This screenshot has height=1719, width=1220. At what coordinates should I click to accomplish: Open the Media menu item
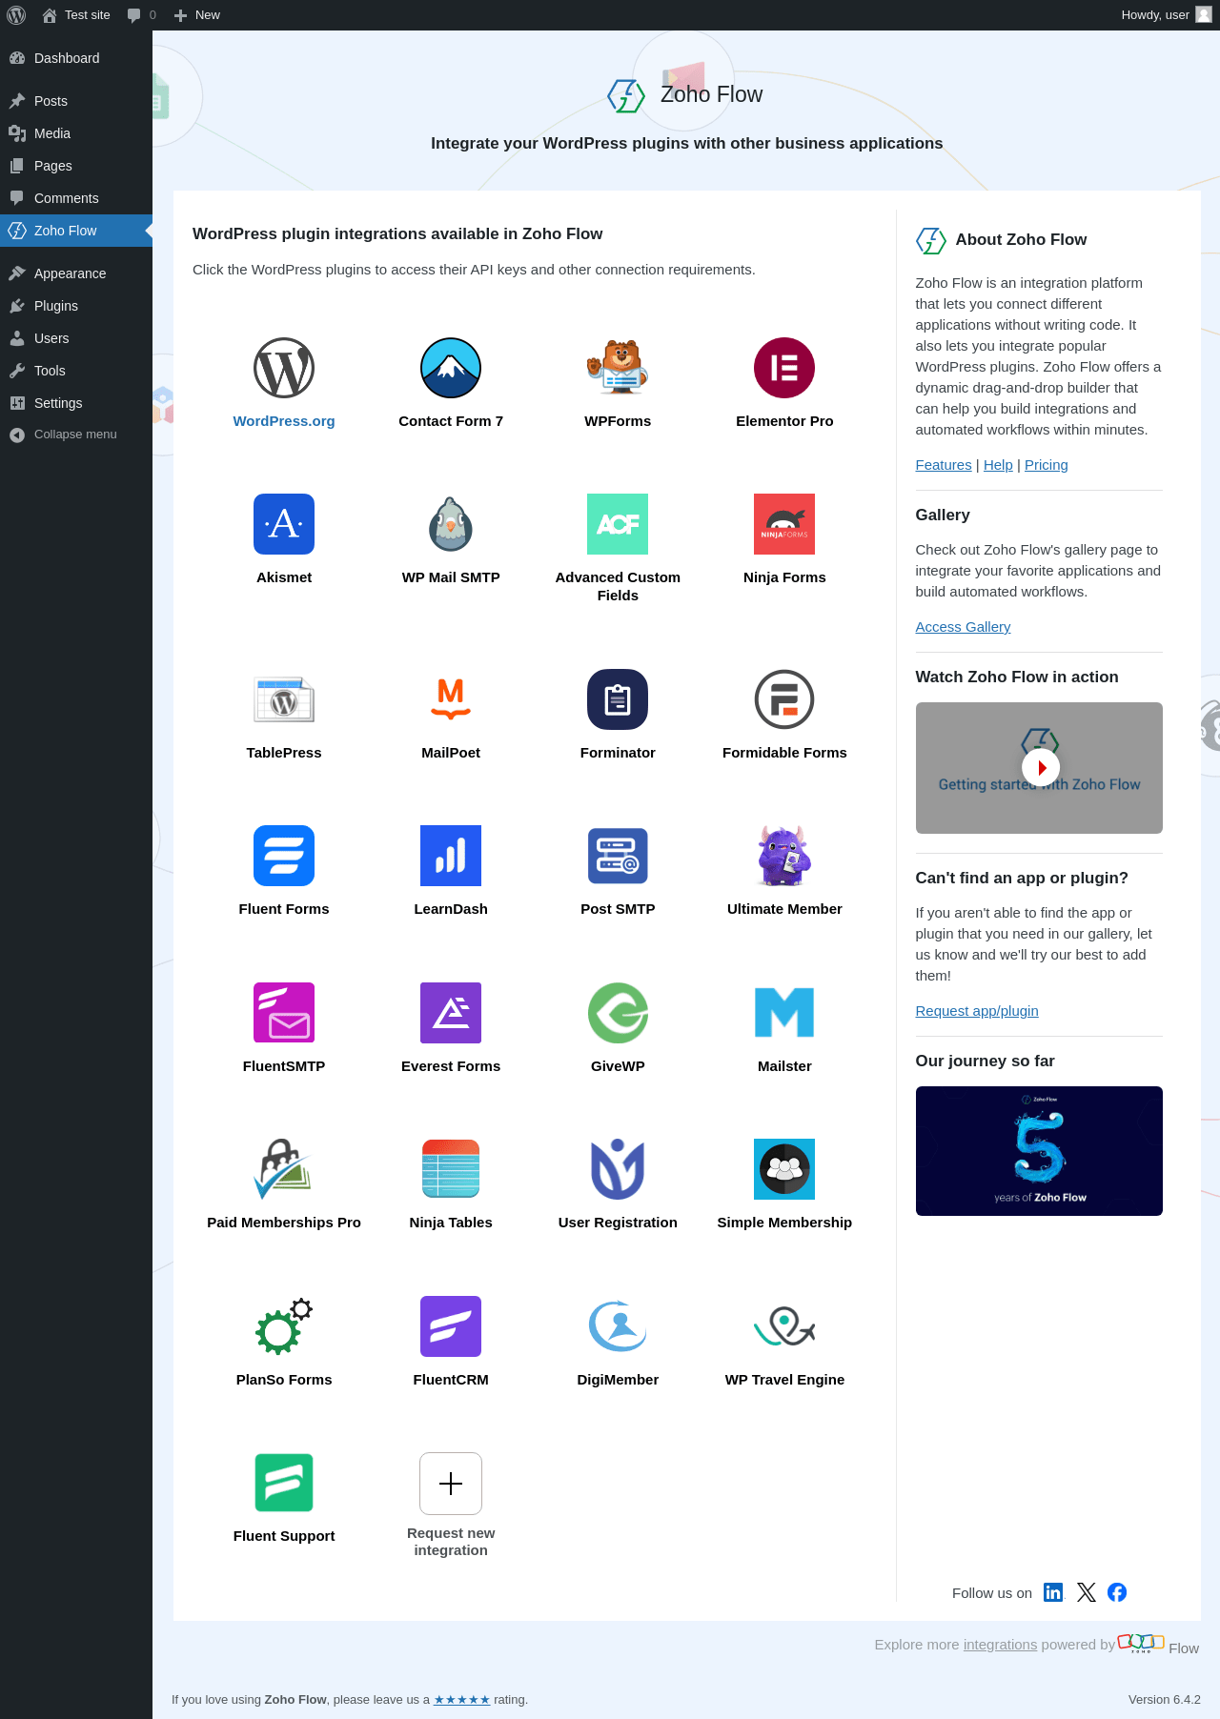(x=76, y=133)
